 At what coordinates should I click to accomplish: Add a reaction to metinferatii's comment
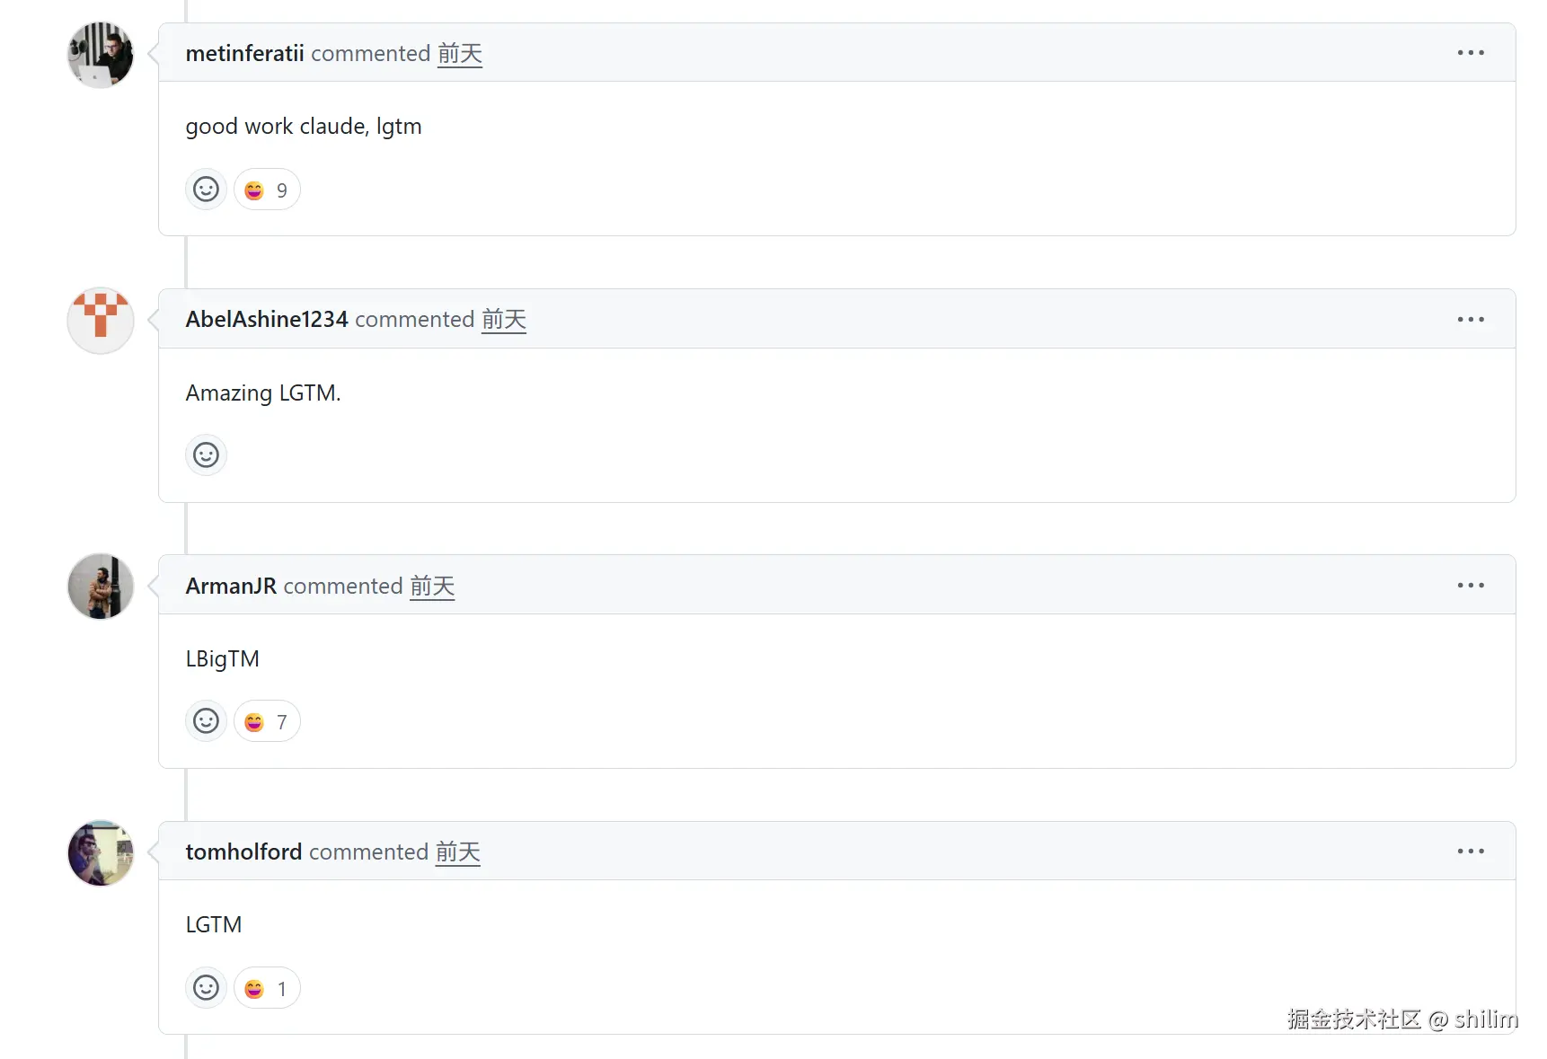tap(206, 190)
